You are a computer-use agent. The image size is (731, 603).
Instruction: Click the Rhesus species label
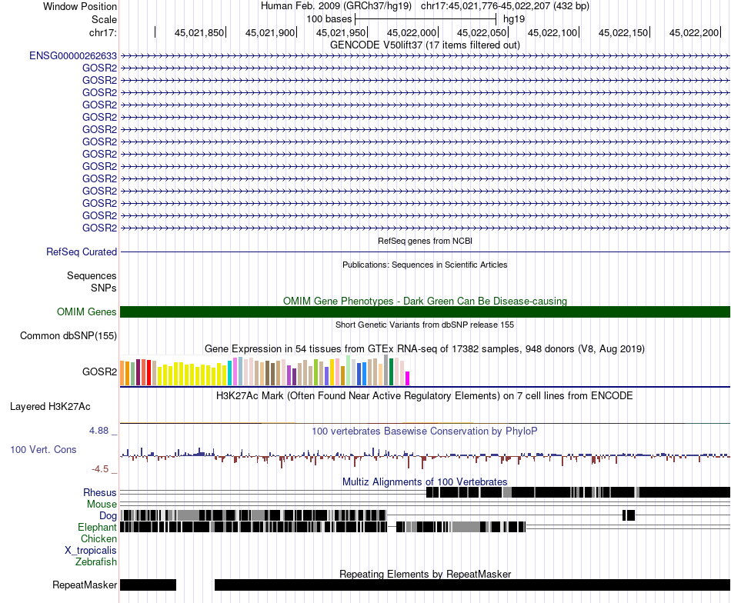pos(100,492)
